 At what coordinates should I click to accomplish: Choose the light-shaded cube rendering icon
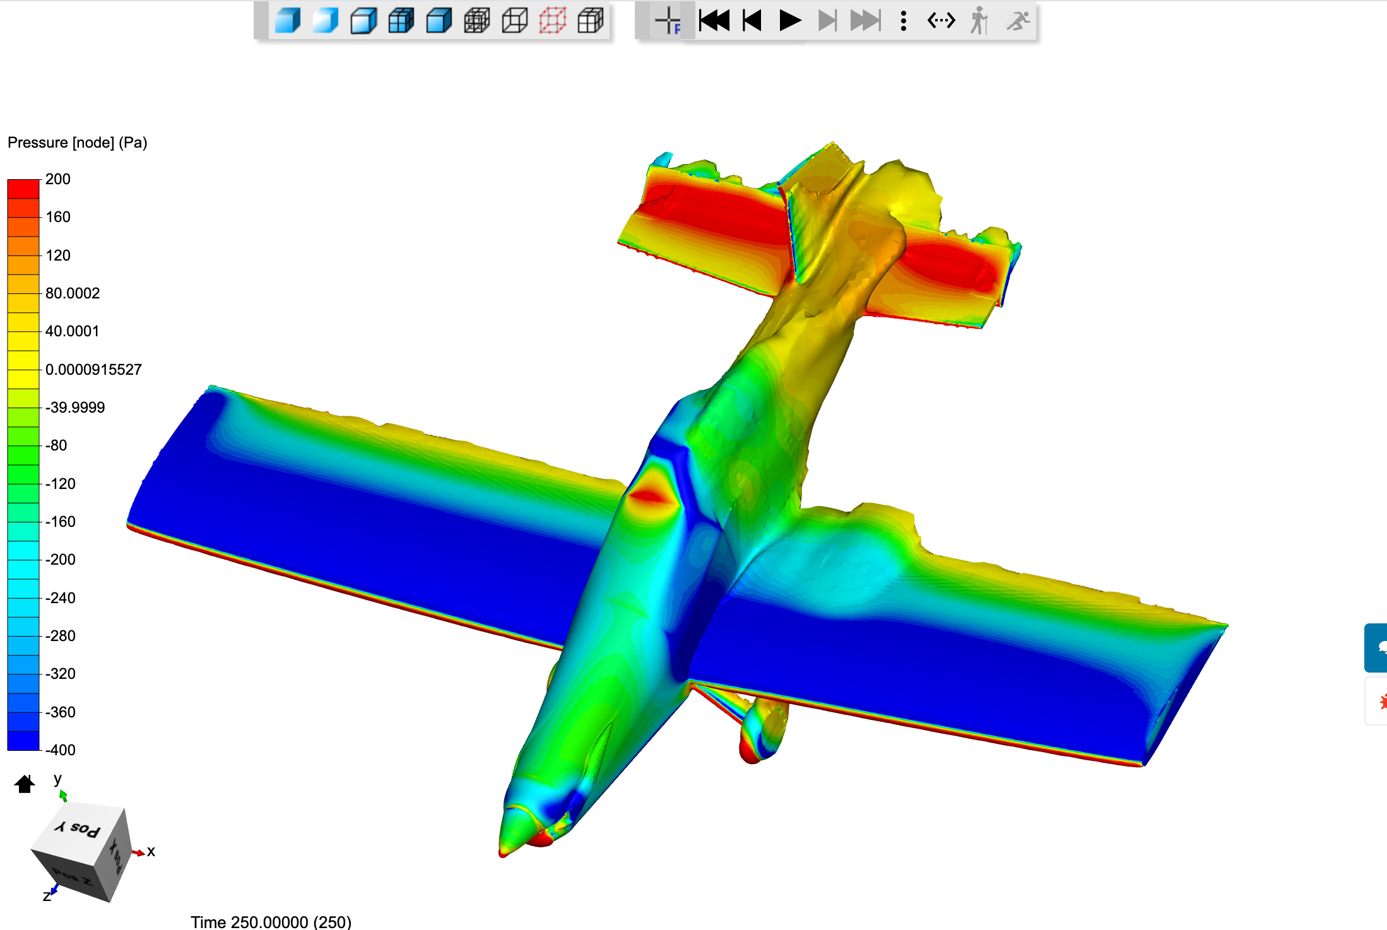pyautogui.click(x=326, y=21)
